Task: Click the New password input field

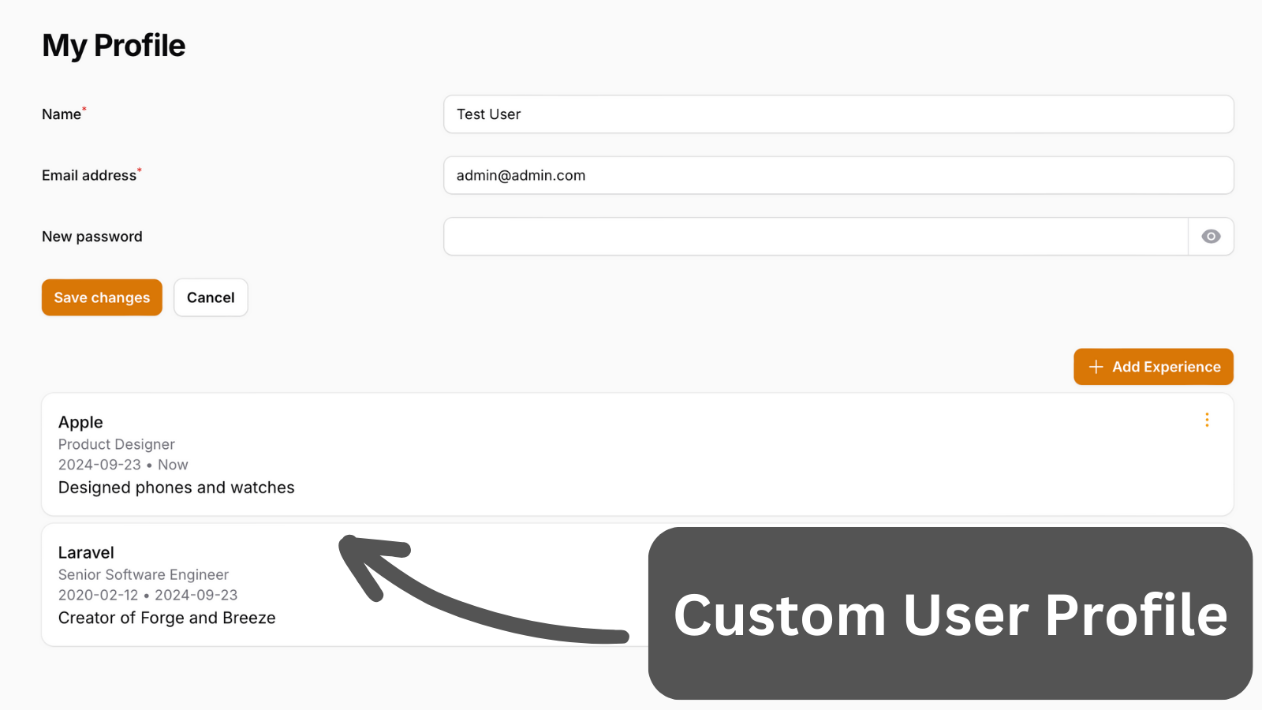Action: pos(816,237)
